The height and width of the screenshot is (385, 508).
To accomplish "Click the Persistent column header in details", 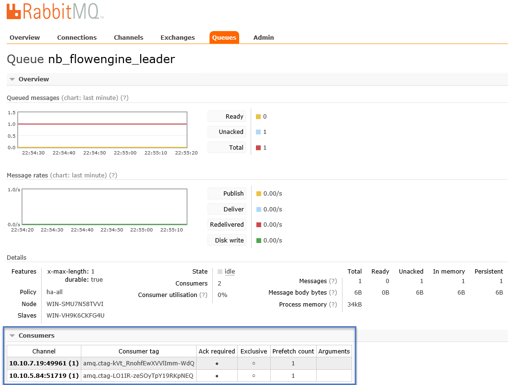I will (x=488, y=272).
